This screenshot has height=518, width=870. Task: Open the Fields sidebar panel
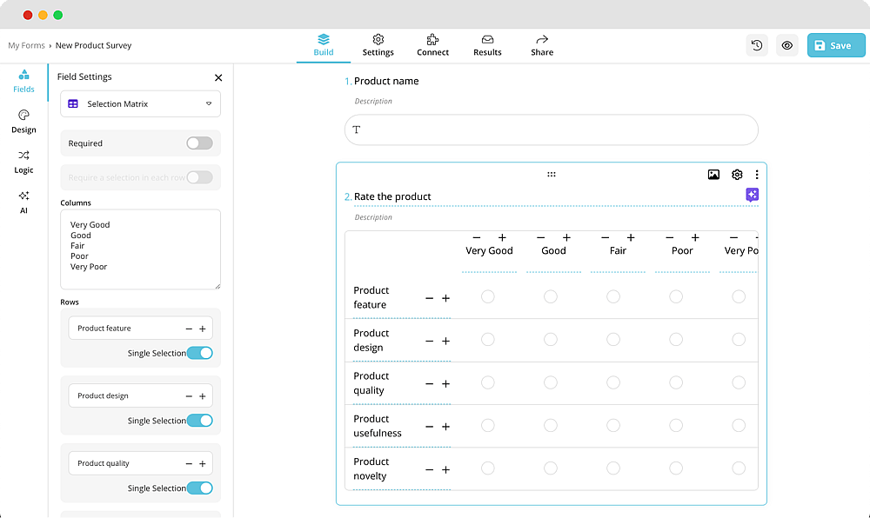click(23, 81)
